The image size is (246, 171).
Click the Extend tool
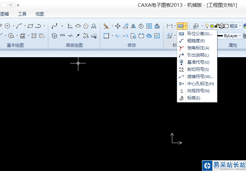coord(126,36)
